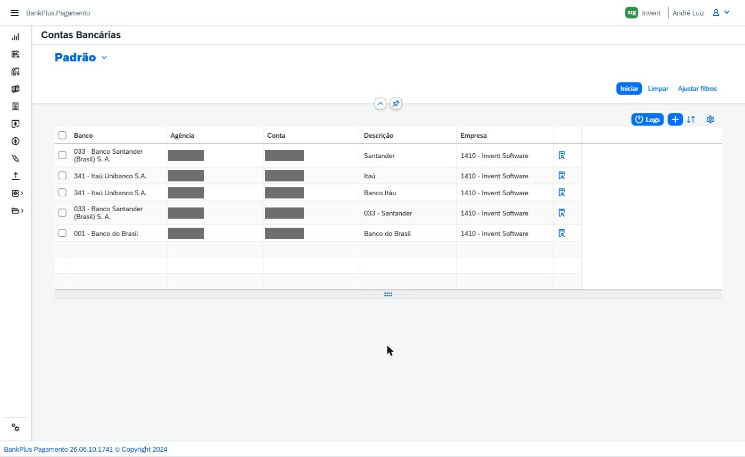745x457 pixels.
Task: View details of the Itaú description row
Action: [561, 176]
